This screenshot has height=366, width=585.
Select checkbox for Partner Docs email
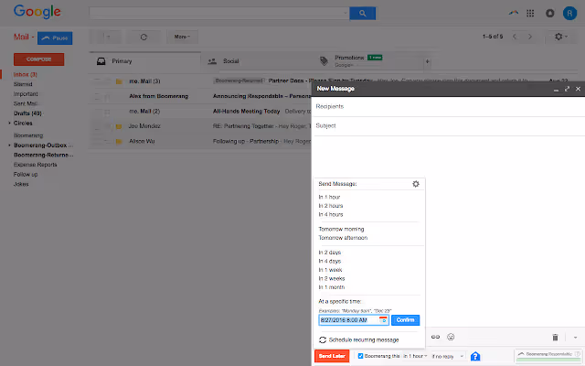tap(97, 81)
